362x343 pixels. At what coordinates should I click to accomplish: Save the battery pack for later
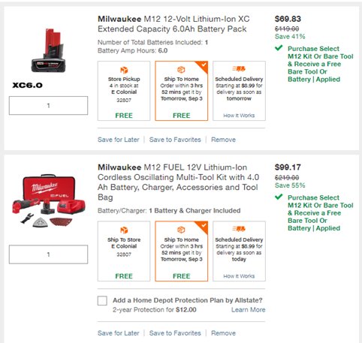click(x=119, y=140)
